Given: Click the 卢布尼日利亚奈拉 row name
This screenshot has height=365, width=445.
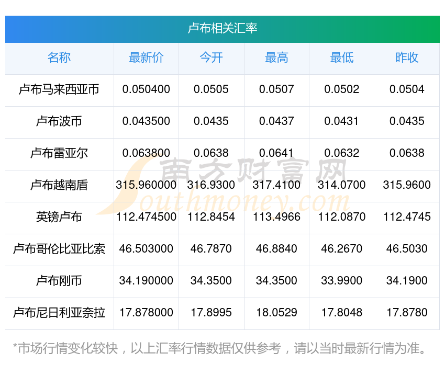Looking at the screenshot, I should pos(59,313).
